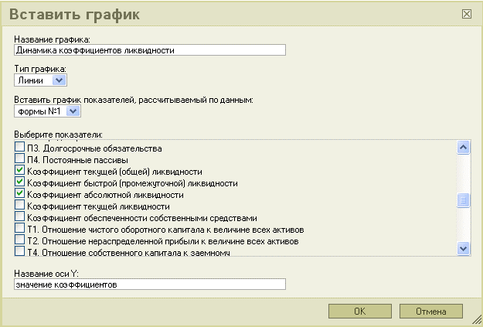Enable П3. Долгосрочные обязательства checkbox
Screen dimensions: 483x327
point(20,148)
